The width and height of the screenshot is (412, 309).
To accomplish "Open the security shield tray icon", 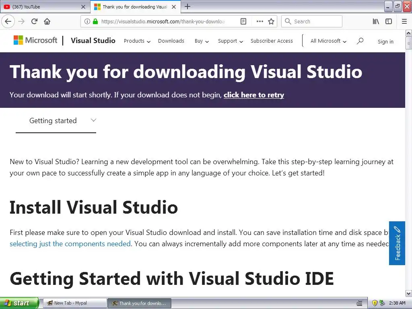I will (375, 303).
